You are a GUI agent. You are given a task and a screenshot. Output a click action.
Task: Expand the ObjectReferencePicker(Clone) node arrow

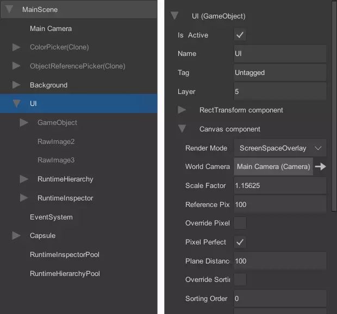click(16, 66)
